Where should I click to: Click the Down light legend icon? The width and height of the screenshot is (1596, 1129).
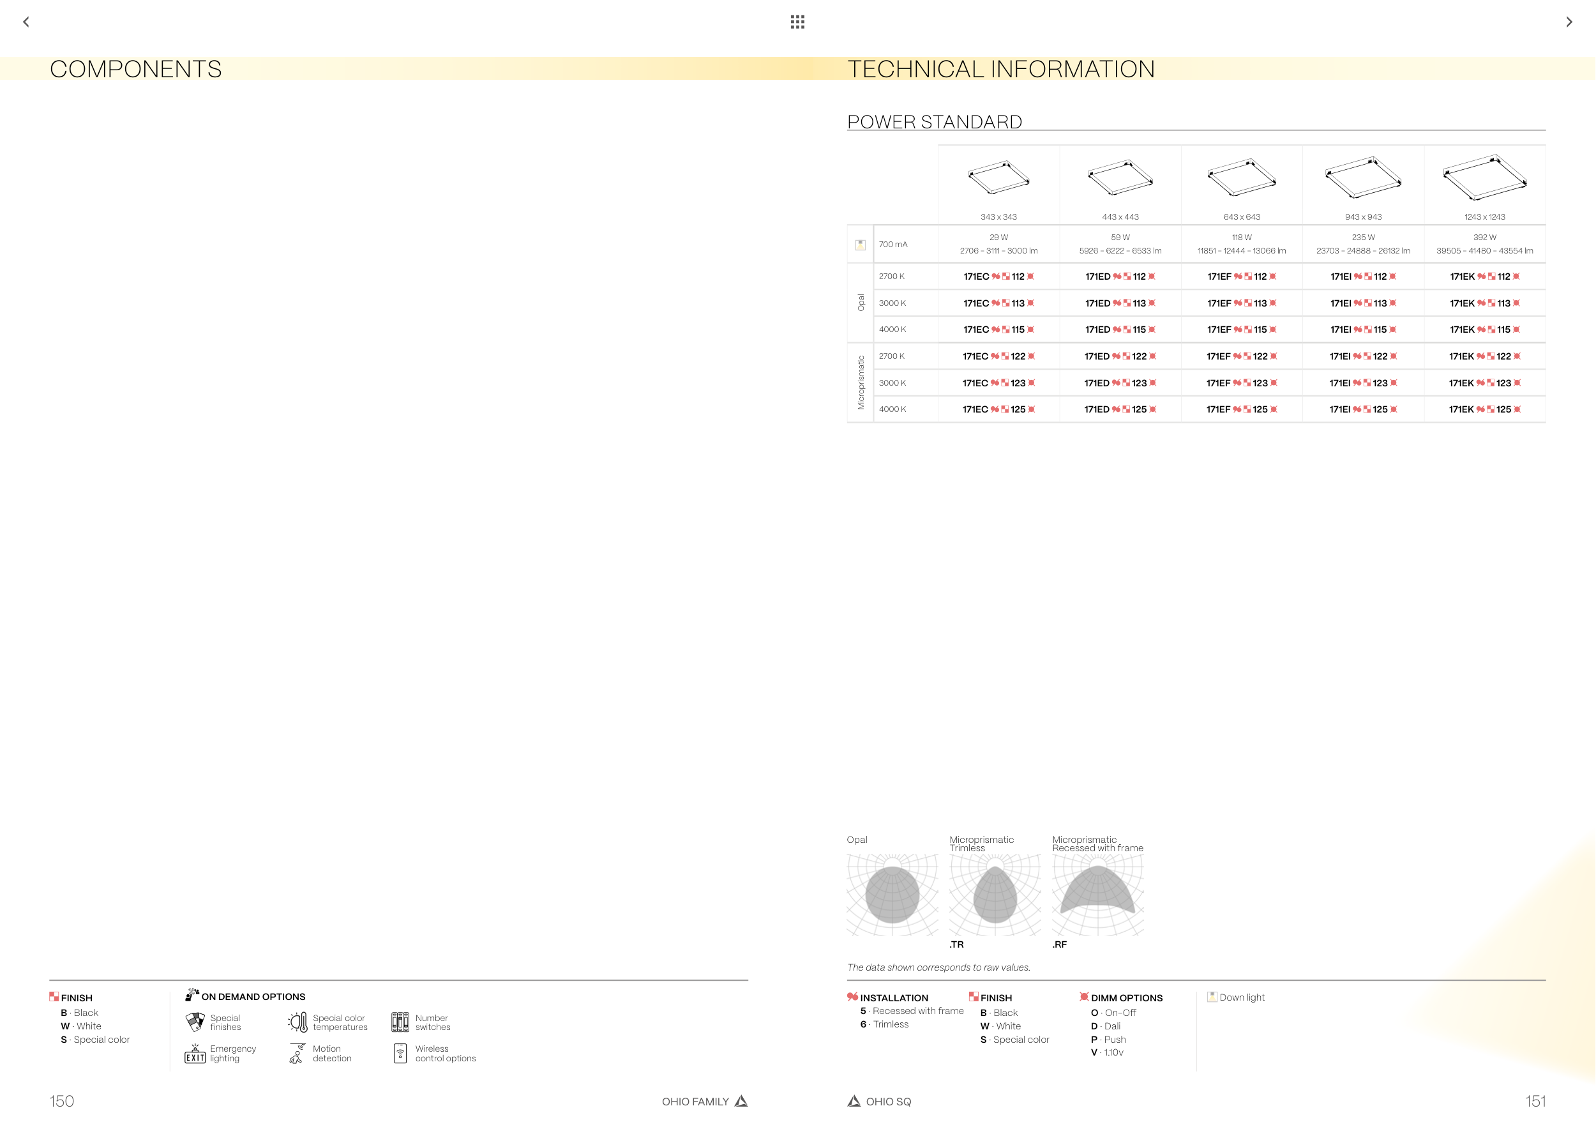pyautogui.click(x=1212, y=997)
